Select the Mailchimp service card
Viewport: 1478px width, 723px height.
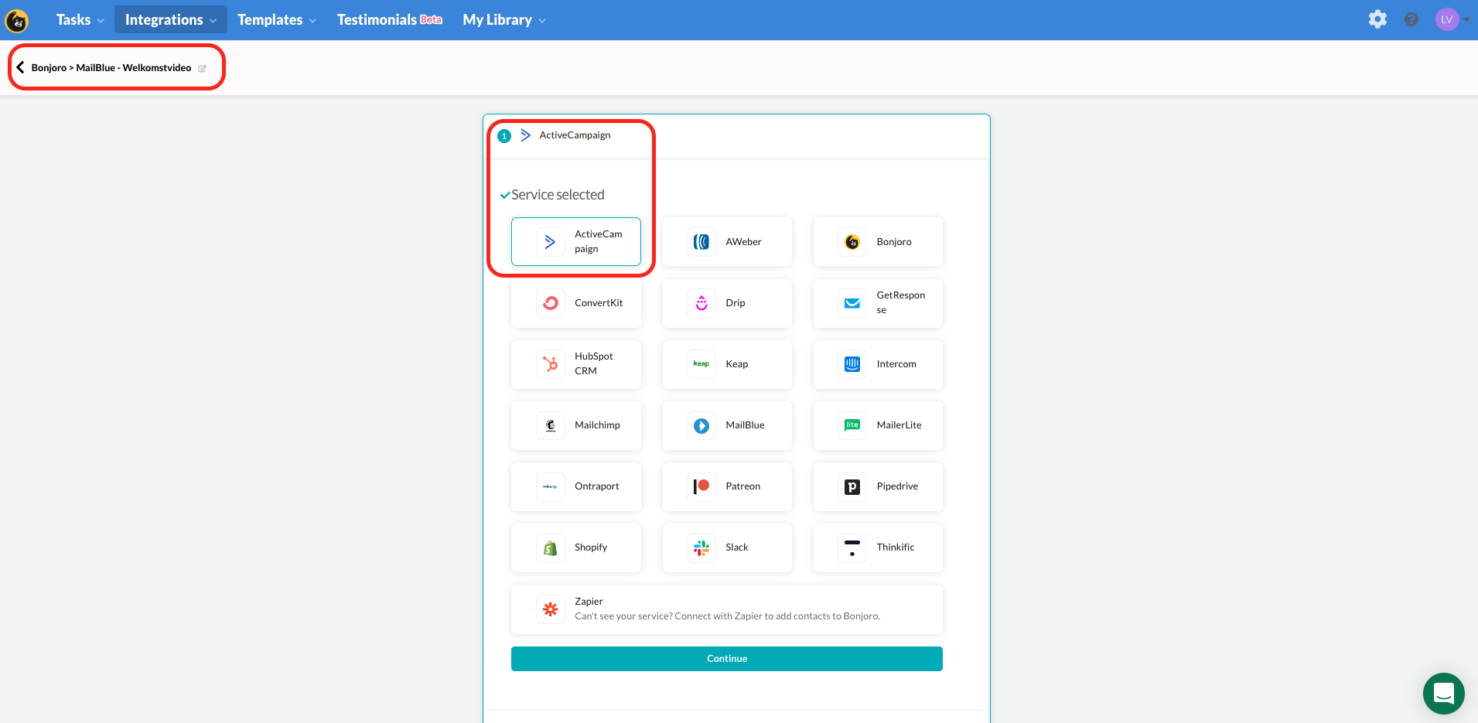tap(576, 425)
